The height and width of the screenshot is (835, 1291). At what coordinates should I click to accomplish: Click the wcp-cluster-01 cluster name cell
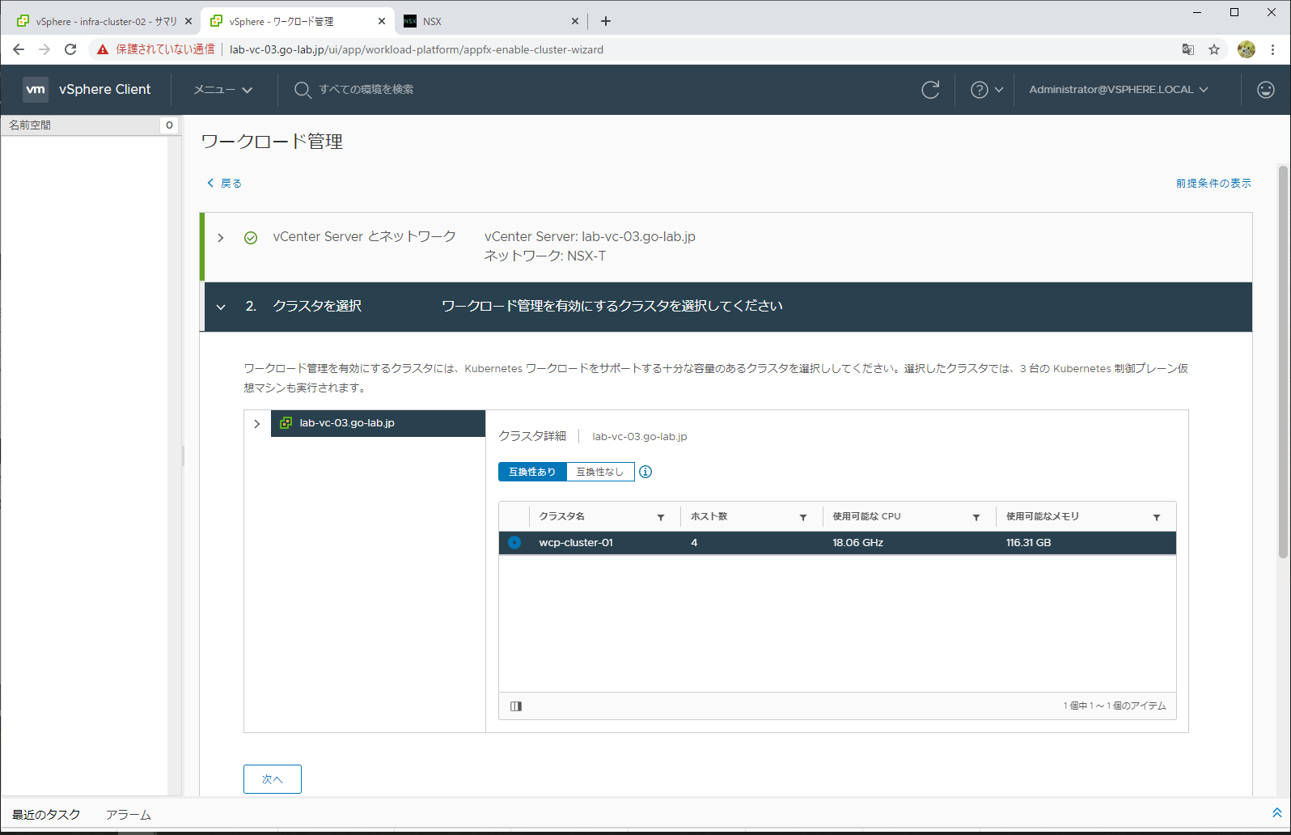(x=576, y=543)
